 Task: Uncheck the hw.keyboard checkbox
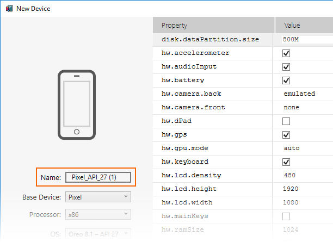pyautogui.click(x=286, y=162)
